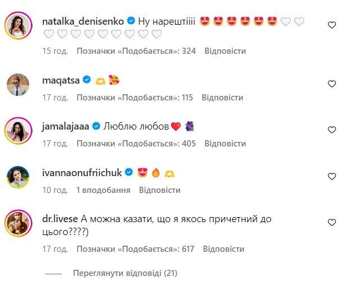Like natalka_denisenko's comment with heart icon
The height and width of the screenshot is (290, 344).
point(332,25)
